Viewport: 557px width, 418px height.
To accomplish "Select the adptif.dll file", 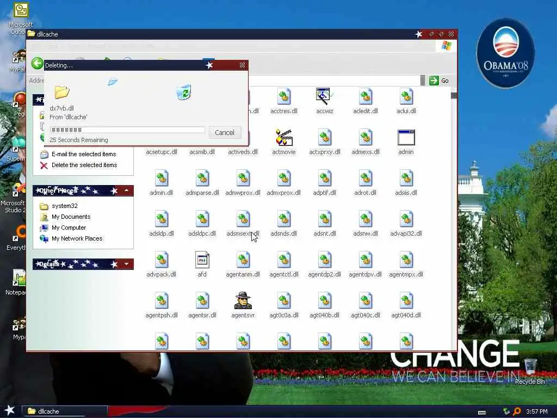I will 325,183.
